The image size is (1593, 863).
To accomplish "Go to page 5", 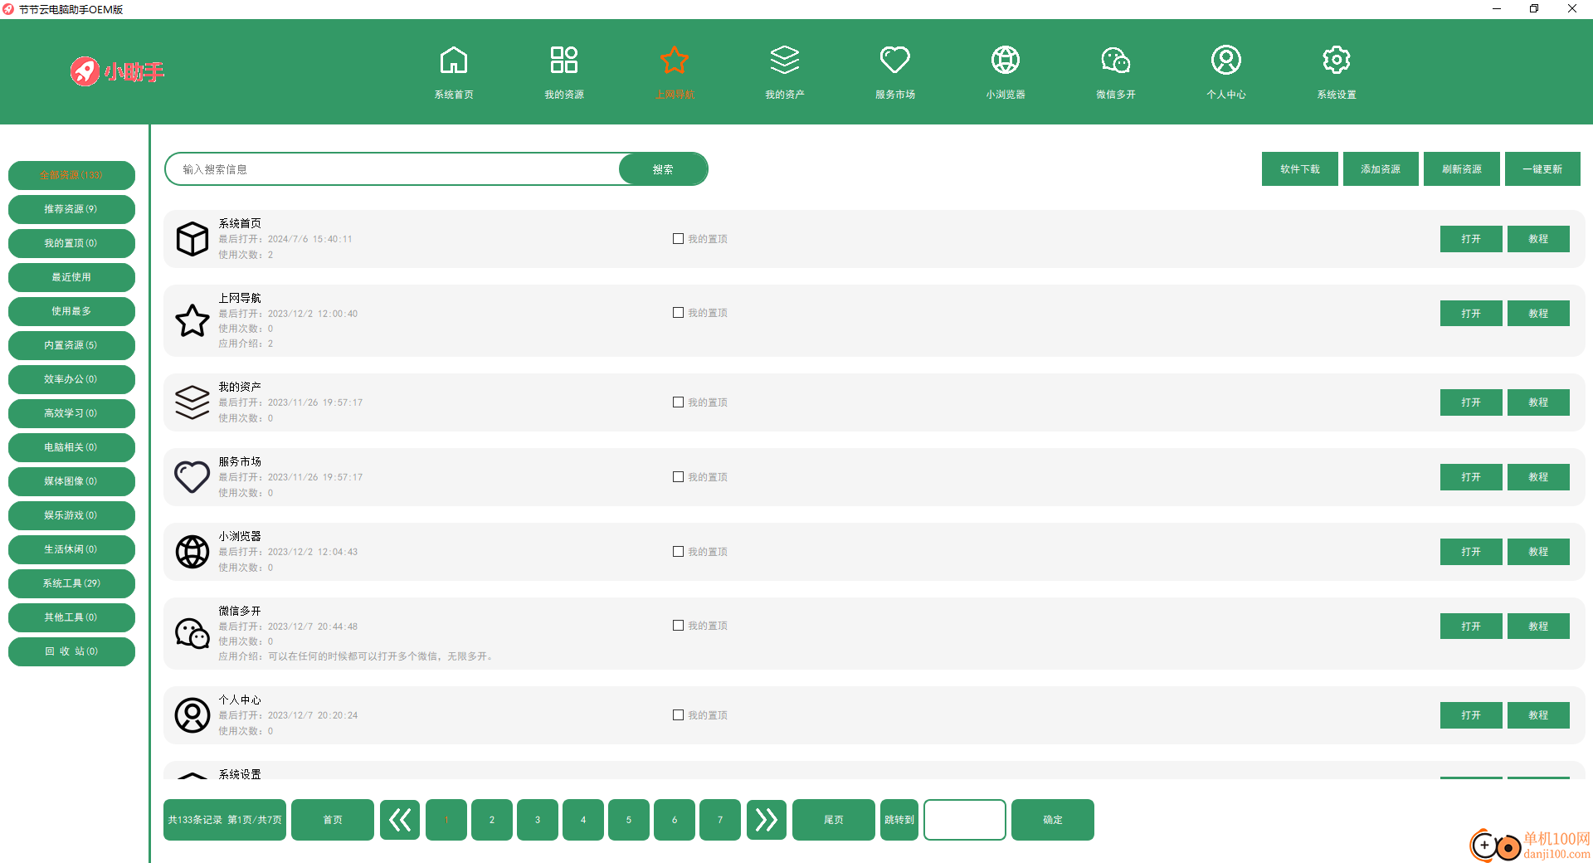I will pos(629,820).
